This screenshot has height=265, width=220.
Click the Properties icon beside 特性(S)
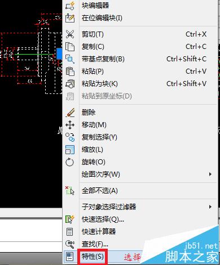click(x=70, y=257)
